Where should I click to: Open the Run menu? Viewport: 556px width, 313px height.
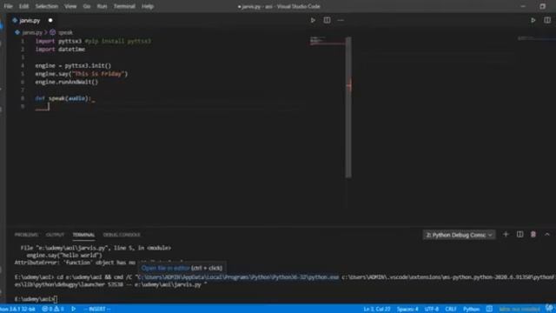[102, 6]
